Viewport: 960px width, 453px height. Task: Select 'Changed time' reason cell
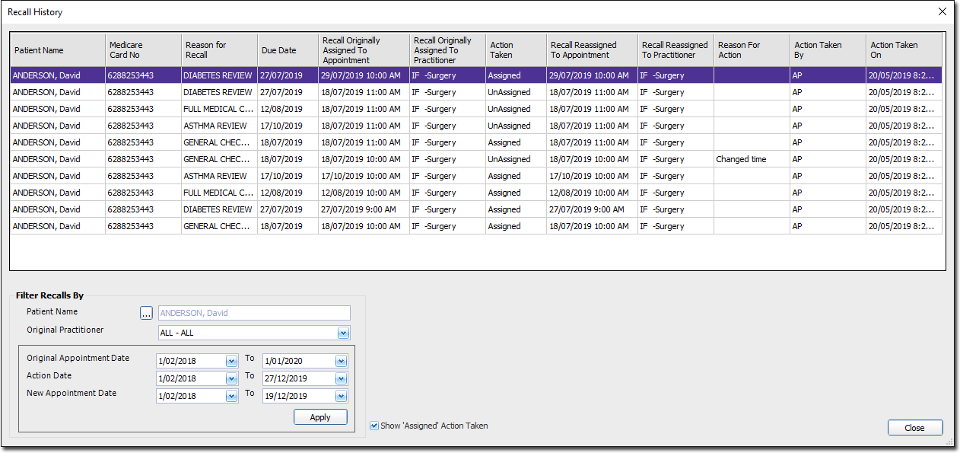pyautogui.click(x=752, y=159)
